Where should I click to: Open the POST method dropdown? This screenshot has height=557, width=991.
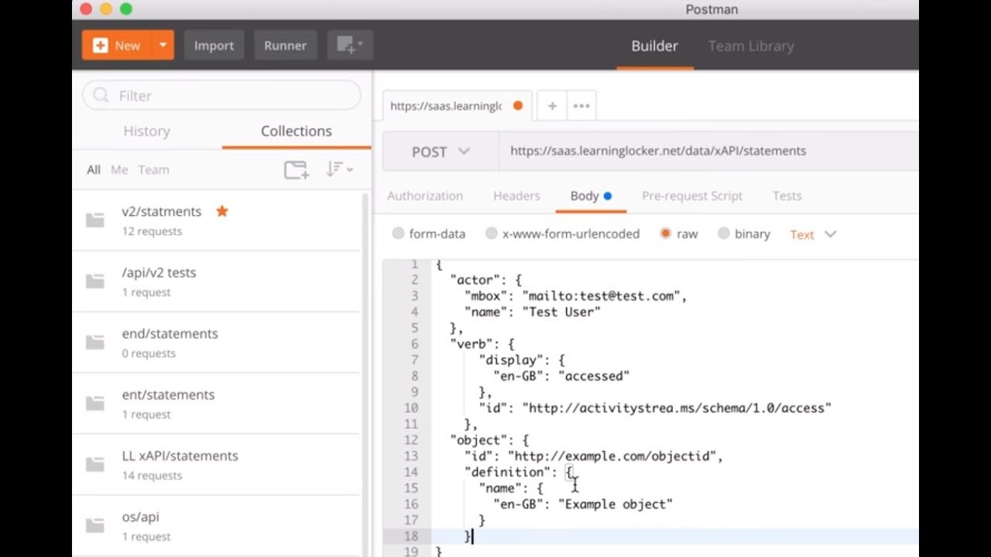click(x=441, y=152)
